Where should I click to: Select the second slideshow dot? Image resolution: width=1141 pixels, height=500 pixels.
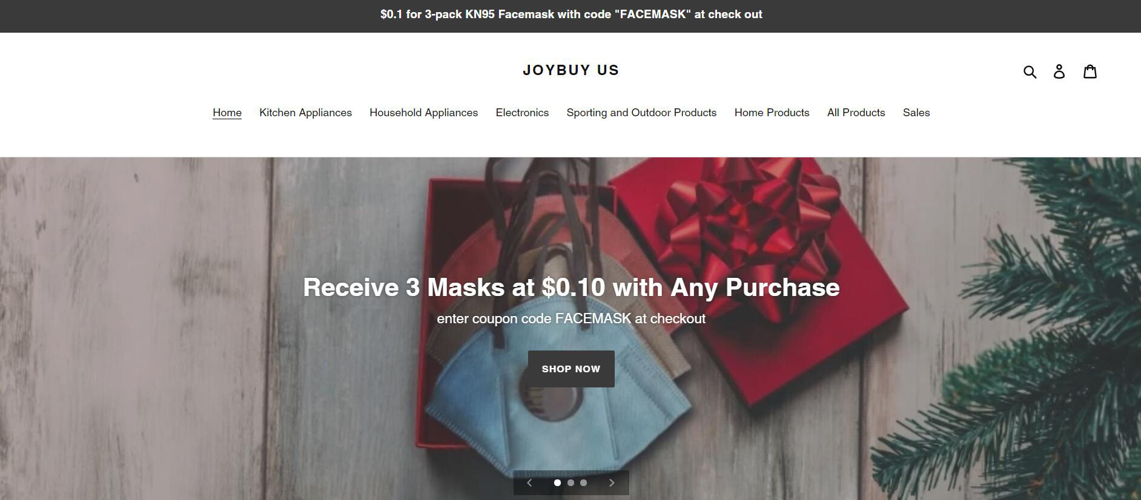coord(570,482)
